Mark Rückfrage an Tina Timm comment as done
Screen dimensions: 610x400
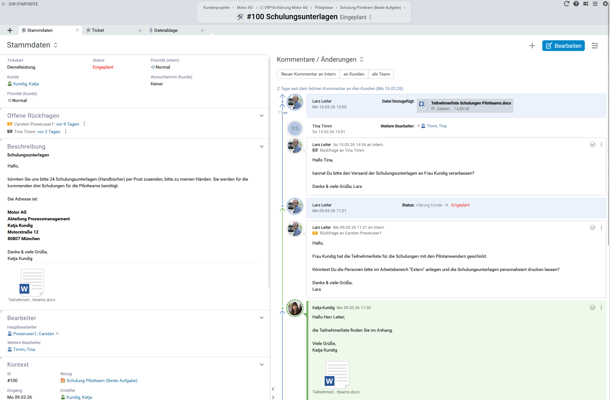[x=593, y=144]
